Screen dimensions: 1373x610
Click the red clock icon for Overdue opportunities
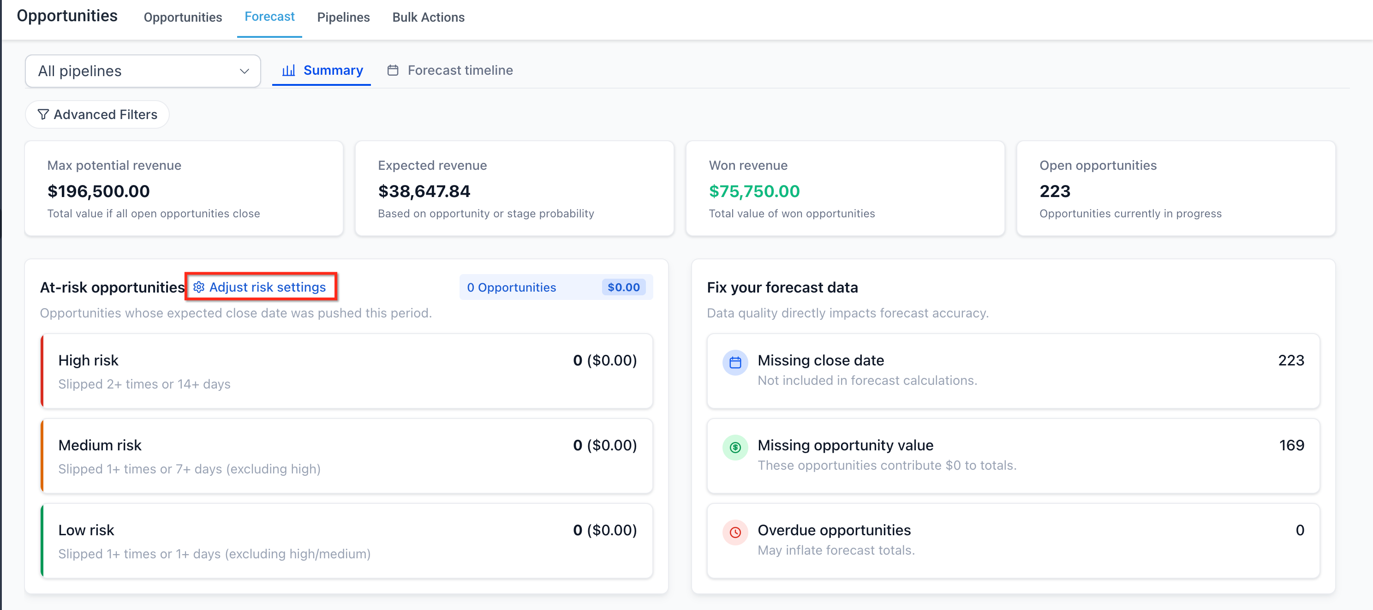[x=735, y=532]
